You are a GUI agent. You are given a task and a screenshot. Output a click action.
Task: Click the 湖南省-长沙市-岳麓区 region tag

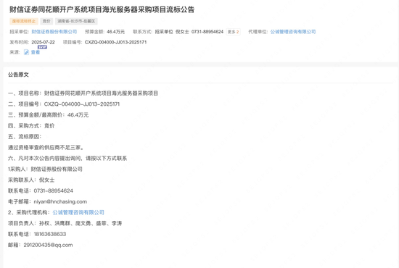[x=76, y=21]
